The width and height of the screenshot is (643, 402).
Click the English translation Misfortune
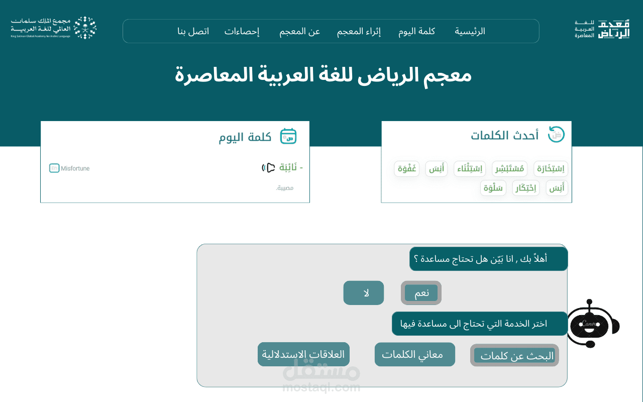pyautogui.click(x=75, y=168)
